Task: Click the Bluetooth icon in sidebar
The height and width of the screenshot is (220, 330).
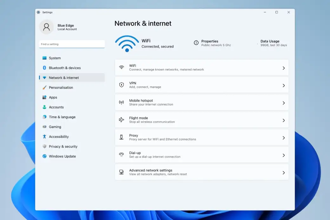Action: point(44,68)
